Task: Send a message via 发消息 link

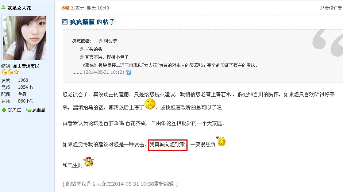Action: 39,110
